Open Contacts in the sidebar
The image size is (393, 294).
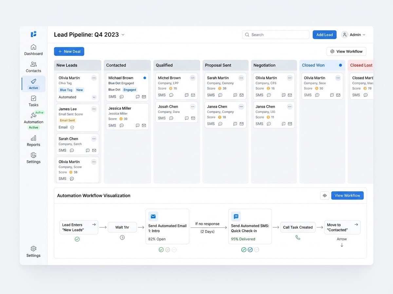click(x=33, y=67)
